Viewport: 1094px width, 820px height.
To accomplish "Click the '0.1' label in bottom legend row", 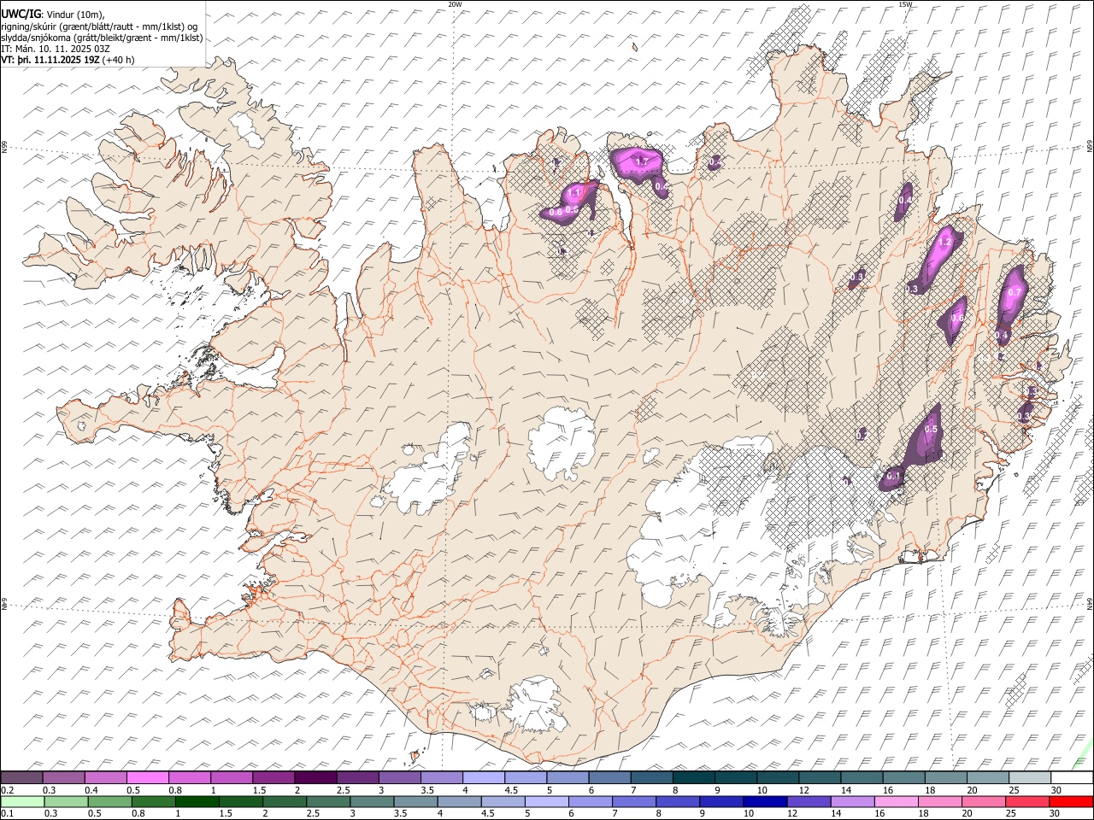I will coord(7,813).
